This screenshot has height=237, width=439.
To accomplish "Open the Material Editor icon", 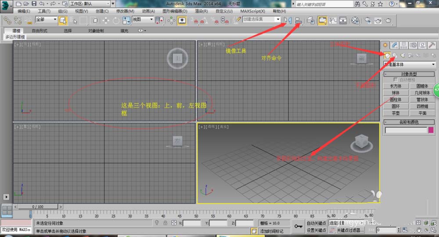I will pos(355,21).
